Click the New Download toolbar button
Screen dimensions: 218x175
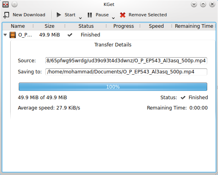pos(24,15)
